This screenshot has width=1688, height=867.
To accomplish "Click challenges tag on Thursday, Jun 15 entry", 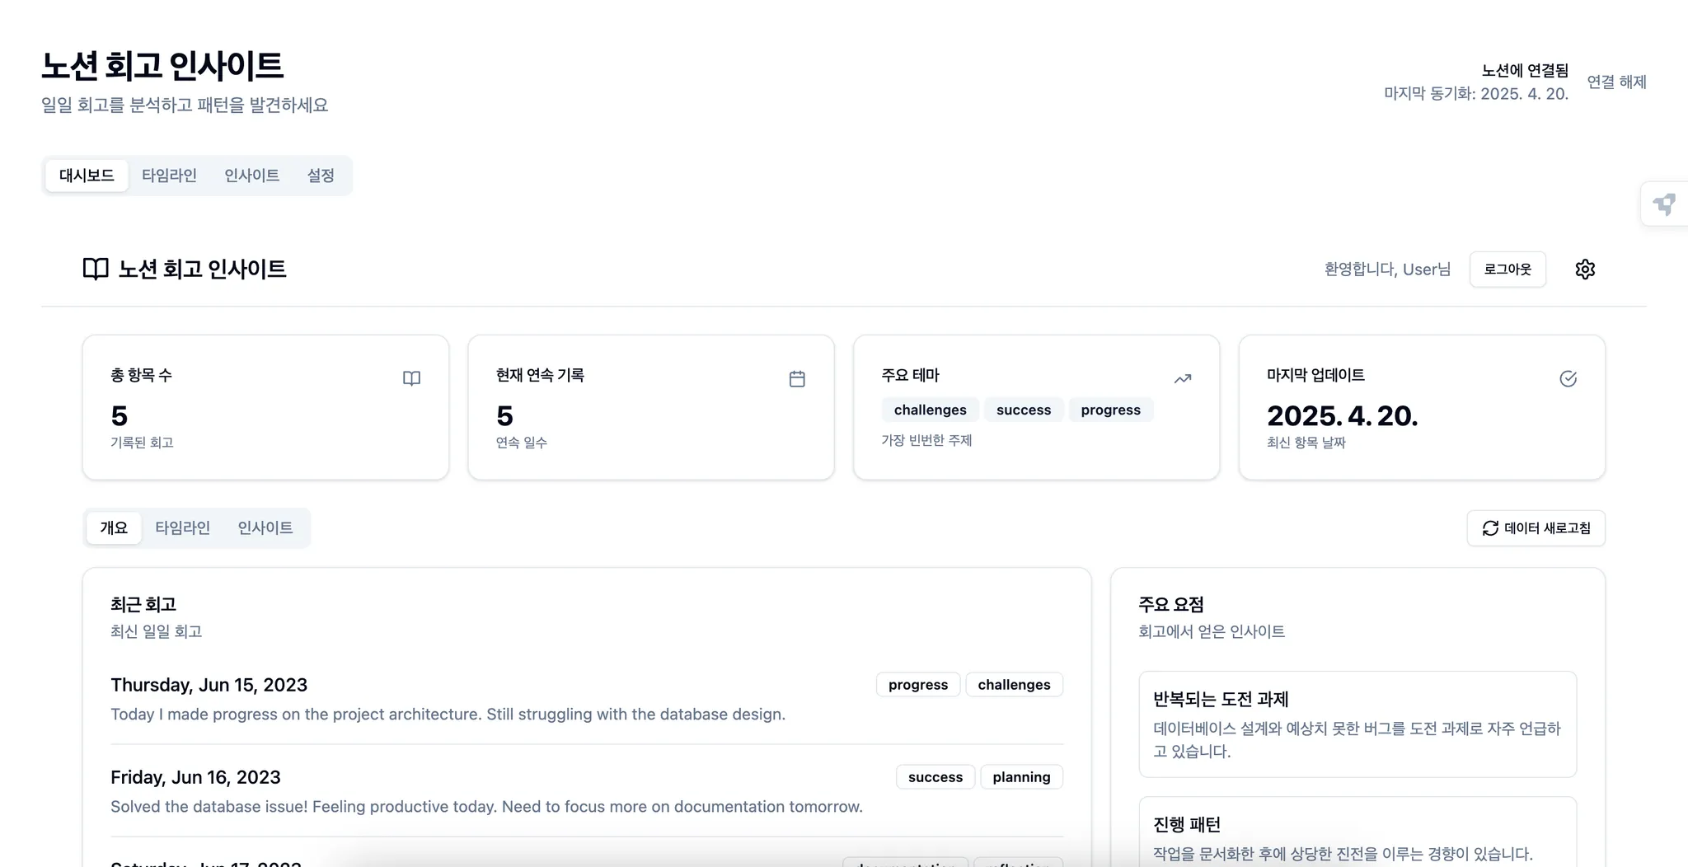I will [1014, 685].
